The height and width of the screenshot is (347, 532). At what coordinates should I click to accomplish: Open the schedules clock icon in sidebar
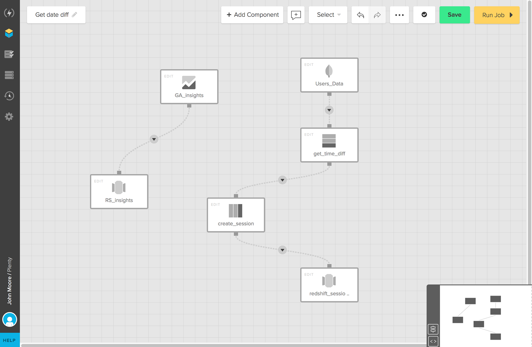click(9, 96)
